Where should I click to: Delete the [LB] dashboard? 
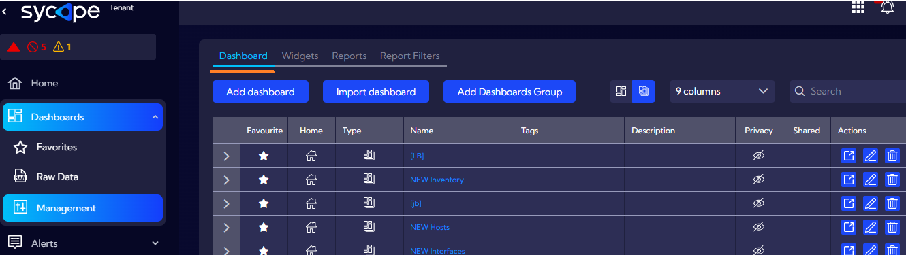[892, 156]
